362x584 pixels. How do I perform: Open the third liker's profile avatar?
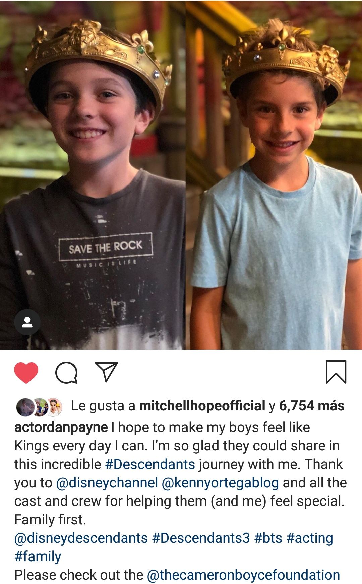point(54,407)
